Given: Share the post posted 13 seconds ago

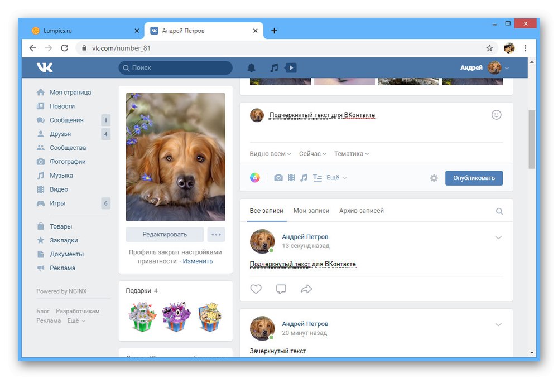Looking at the screenshot, I should click(x=306, y=289).
